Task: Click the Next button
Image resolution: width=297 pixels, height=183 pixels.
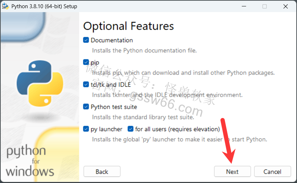Action: pos(233,172)
